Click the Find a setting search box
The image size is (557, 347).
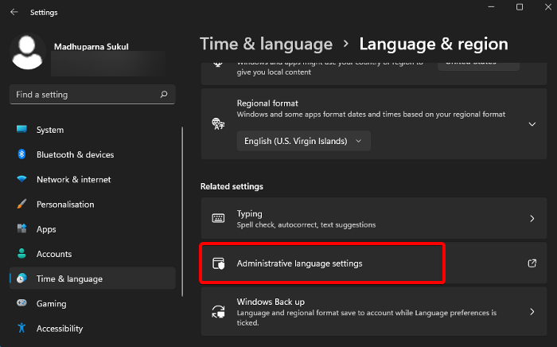[x=84, y=95]
